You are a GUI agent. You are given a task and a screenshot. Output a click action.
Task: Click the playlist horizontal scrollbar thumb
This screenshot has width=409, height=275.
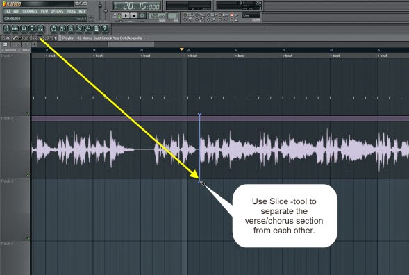131,44
